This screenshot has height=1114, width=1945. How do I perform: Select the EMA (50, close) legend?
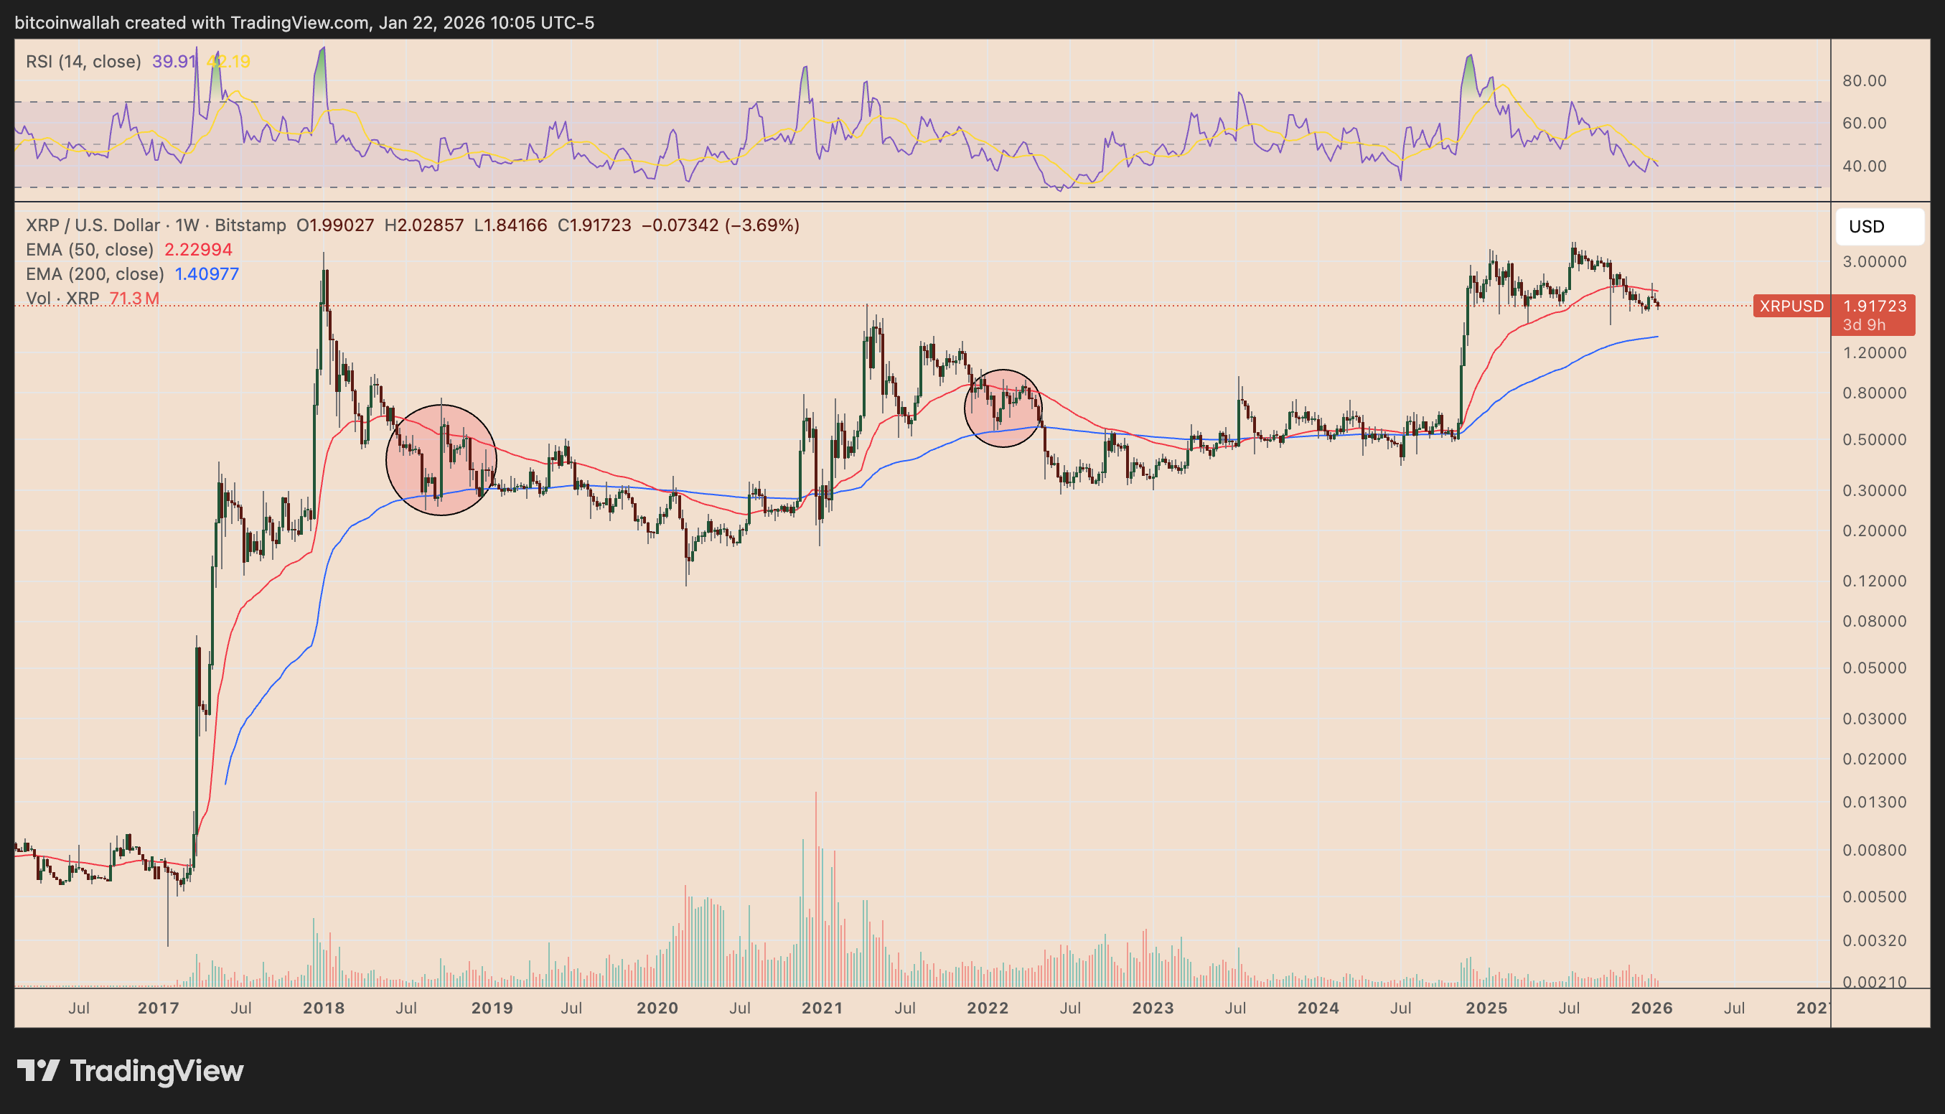90,249
